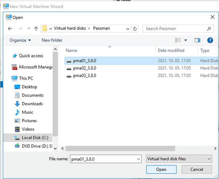The height and width of the screenshot is (179, 219).
Task: Click the This PC monitor icon
Action: pos(15,78)
